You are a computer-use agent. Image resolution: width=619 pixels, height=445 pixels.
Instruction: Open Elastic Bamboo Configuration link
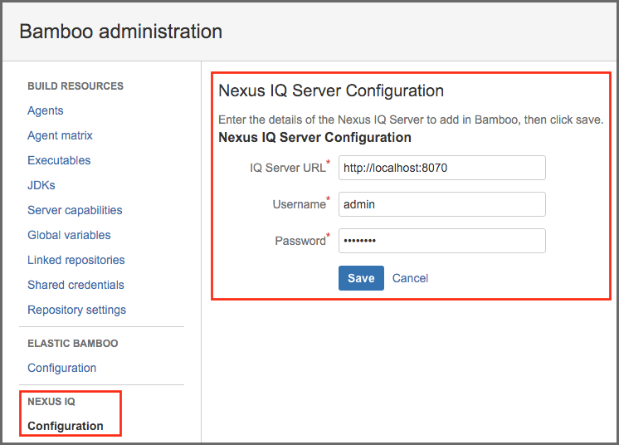click(61, 368)
